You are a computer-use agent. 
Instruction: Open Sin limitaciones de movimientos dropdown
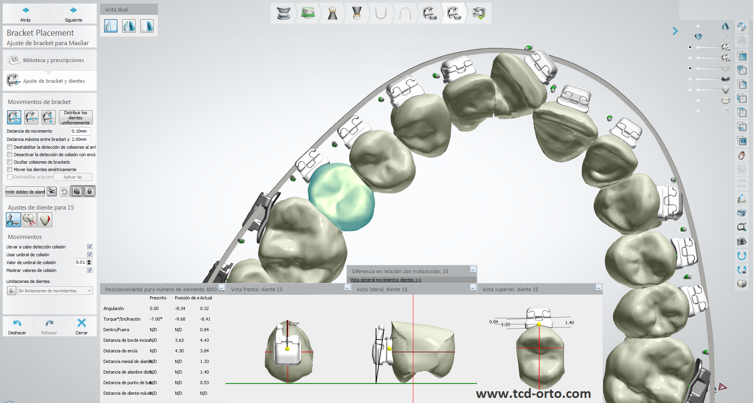[55, 291]
